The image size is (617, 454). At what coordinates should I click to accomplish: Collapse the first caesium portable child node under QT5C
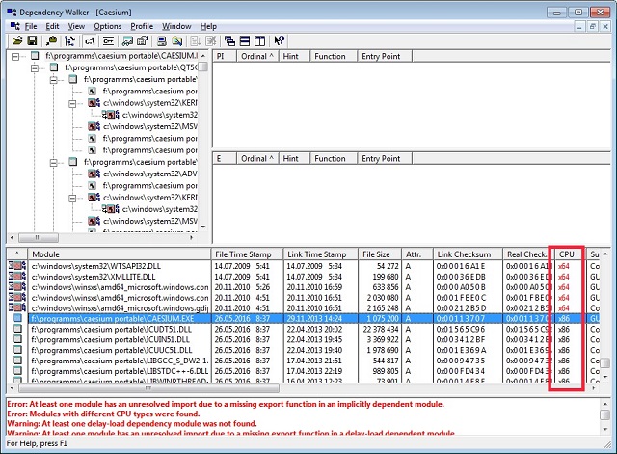click(54, 80)
